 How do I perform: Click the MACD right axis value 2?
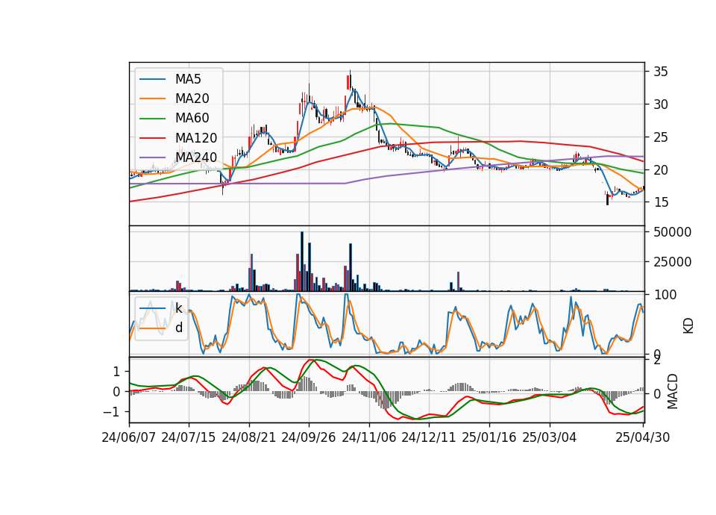click(656, 360)
